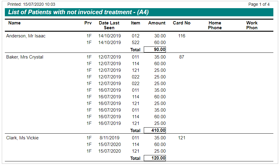Click the Date Last Seen column header

[109, 25]
